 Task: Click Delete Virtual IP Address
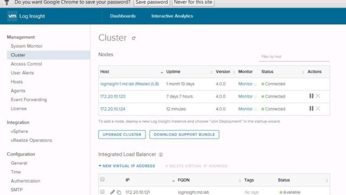tap(196, 166)
